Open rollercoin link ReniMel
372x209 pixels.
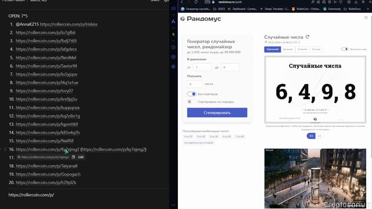46,57
